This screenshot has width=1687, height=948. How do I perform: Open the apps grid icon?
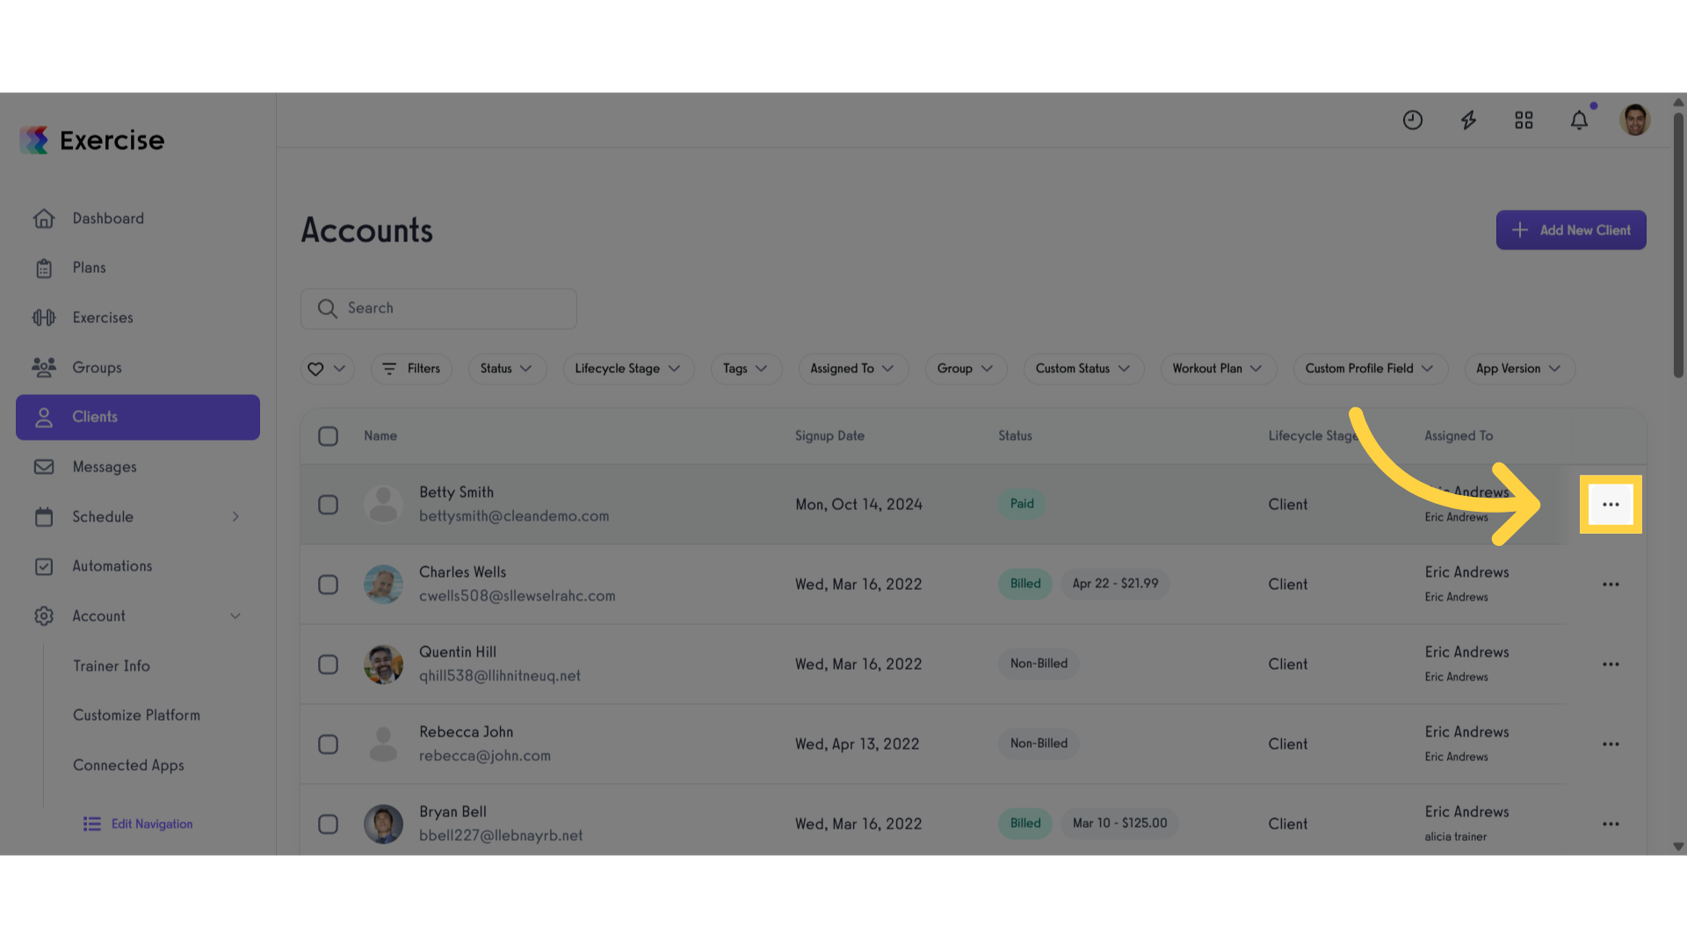click(1524, 120)
